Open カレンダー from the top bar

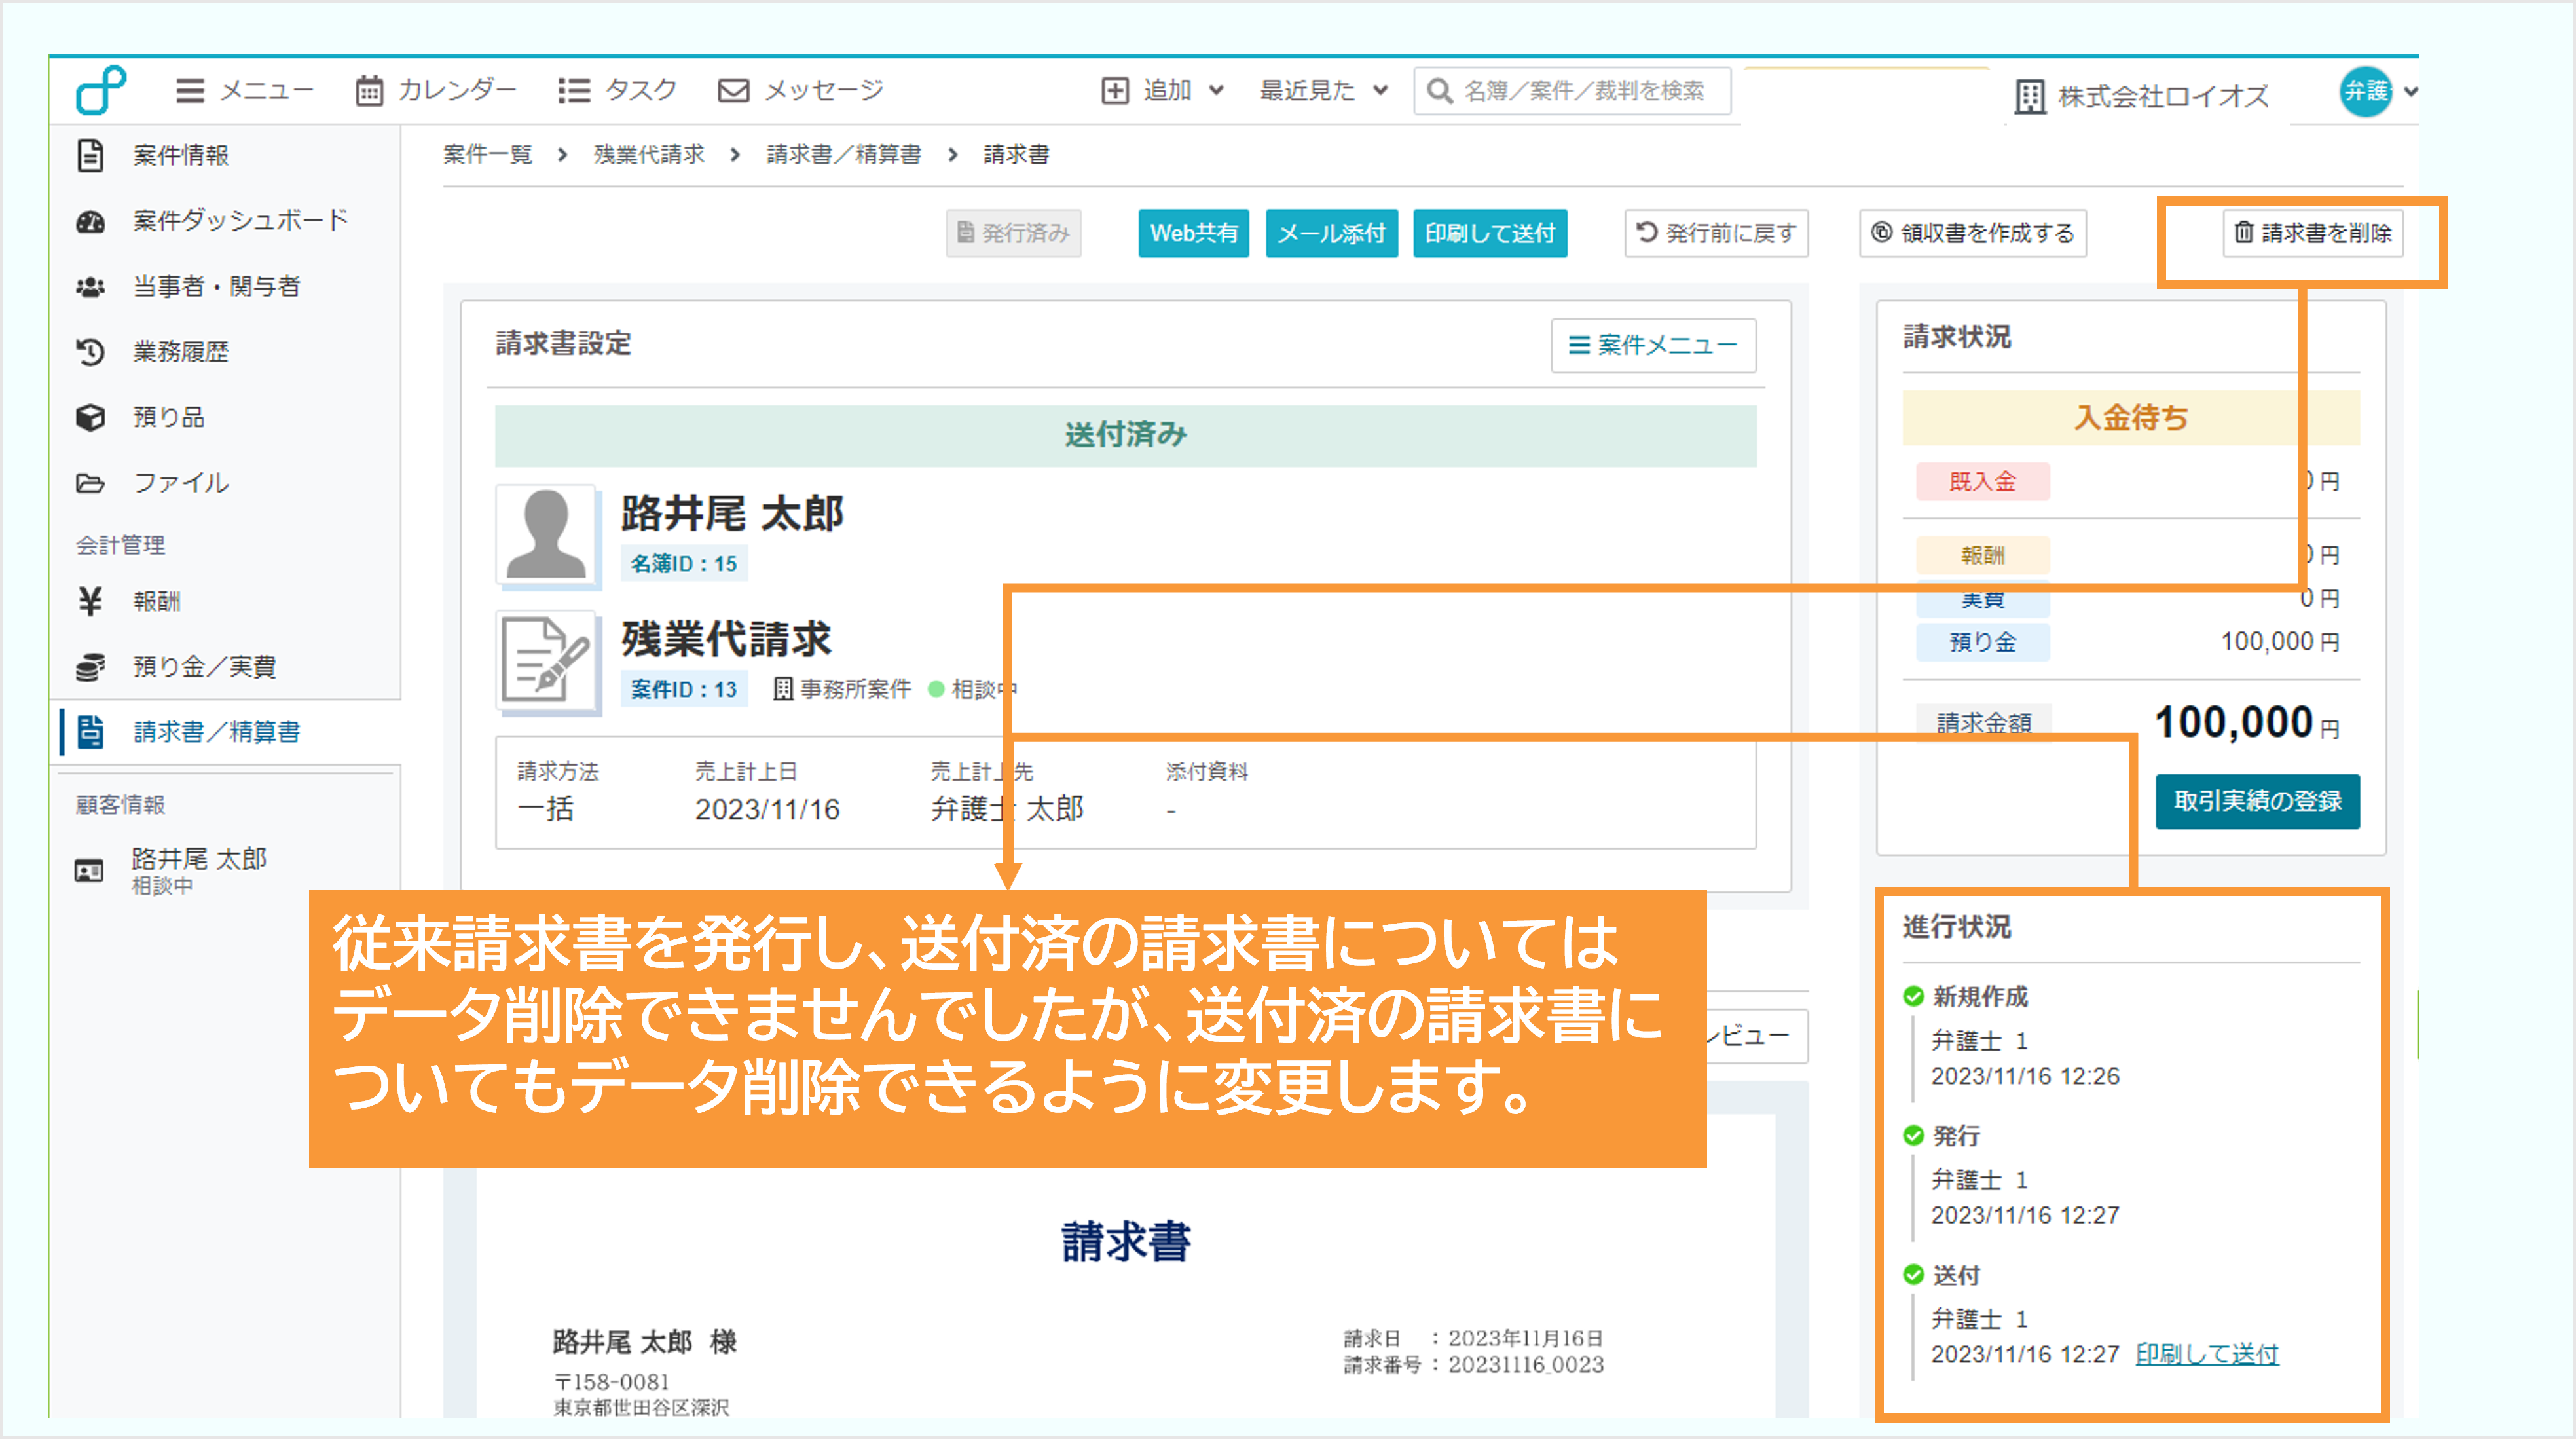coord(436,91)
